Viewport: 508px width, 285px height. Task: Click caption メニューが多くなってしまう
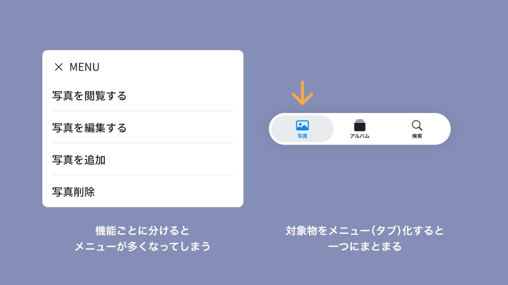point(142,246)
